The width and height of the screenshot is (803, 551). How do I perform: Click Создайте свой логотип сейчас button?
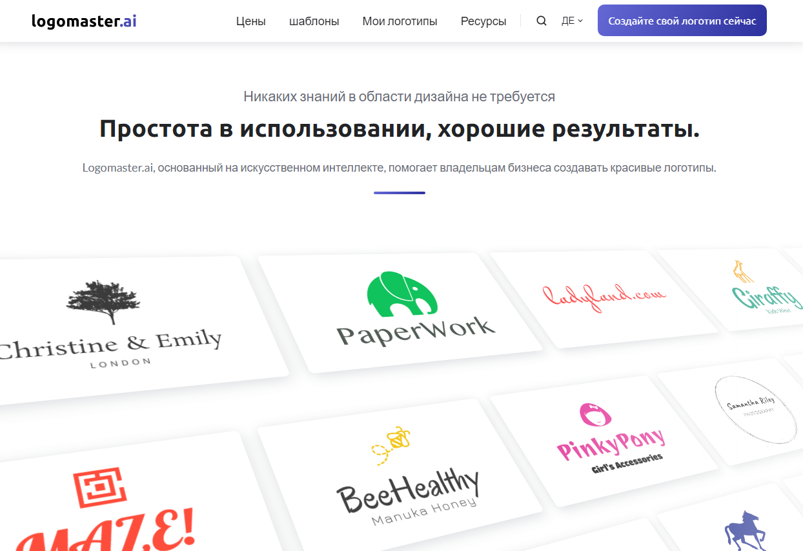coord(682,21)
